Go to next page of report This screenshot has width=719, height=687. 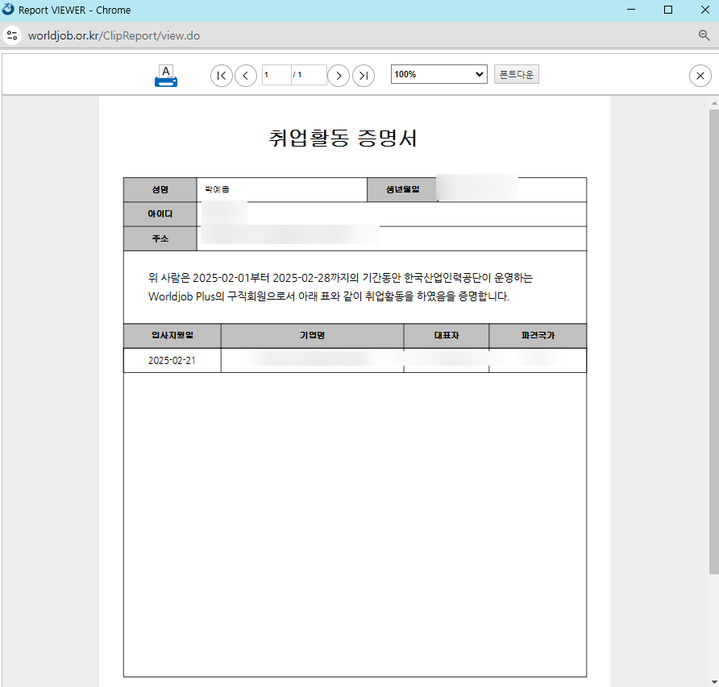pos(339,76)
